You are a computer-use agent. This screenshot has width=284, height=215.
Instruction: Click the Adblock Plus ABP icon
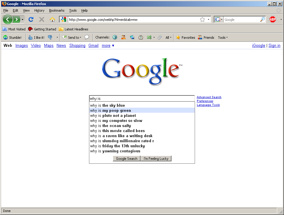(272, 20)
